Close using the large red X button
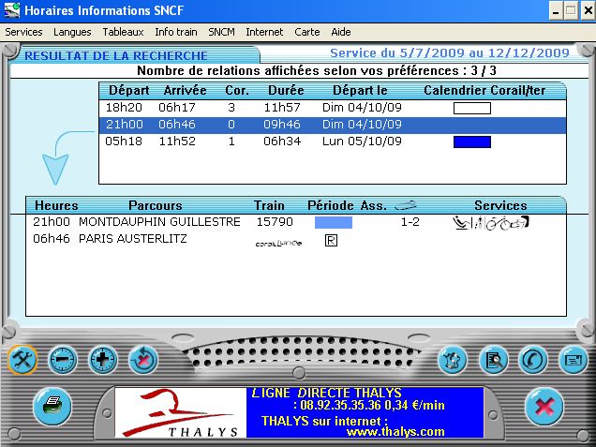 [x=543, y=406]
